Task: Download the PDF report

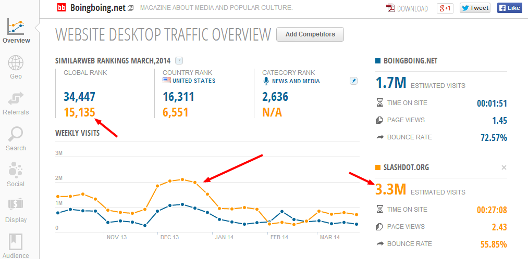Action: [x=407, y=8]
